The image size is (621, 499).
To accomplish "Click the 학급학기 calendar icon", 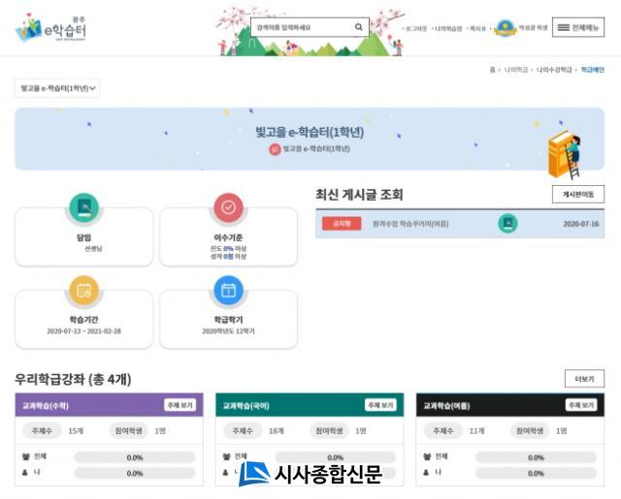I will (228, 290).
